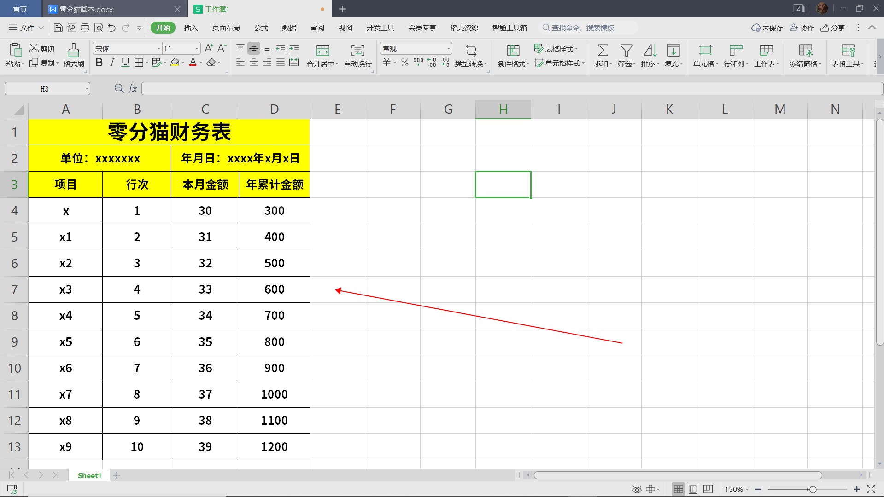Click the Share (分享) button

tap(833, 28)
